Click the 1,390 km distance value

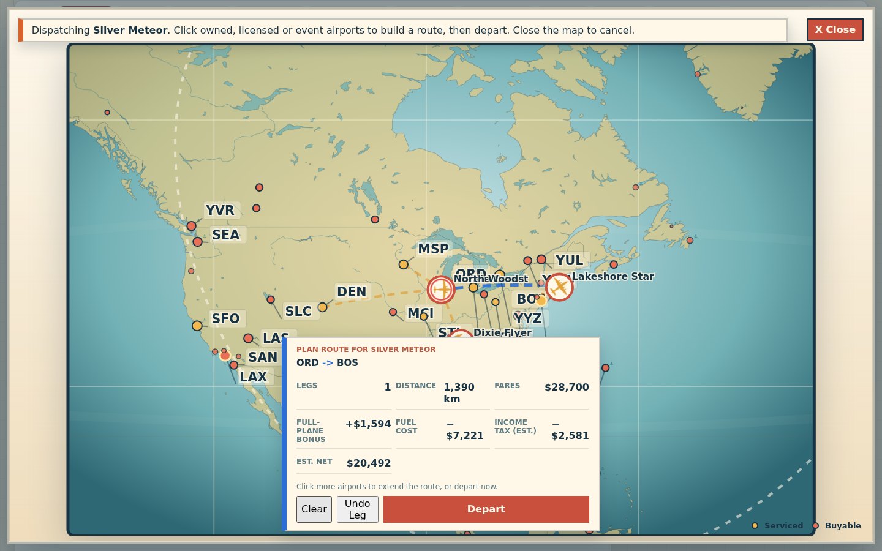[459, 393]
